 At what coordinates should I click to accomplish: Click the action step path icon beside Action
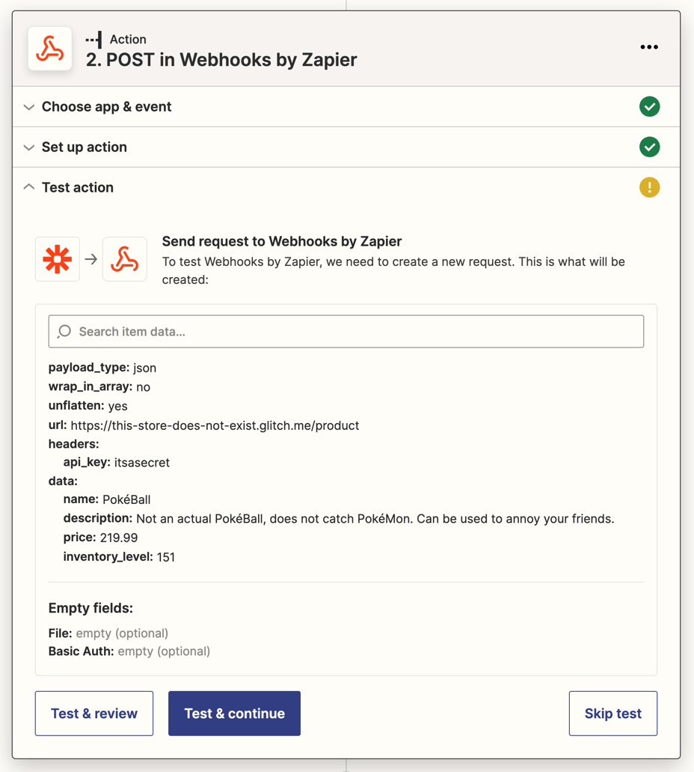click(x=93, y=40)
